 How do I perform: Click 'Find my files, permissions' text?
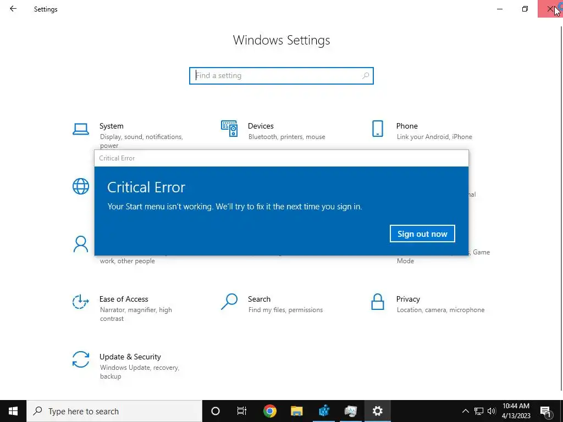(x=285, y=310)
